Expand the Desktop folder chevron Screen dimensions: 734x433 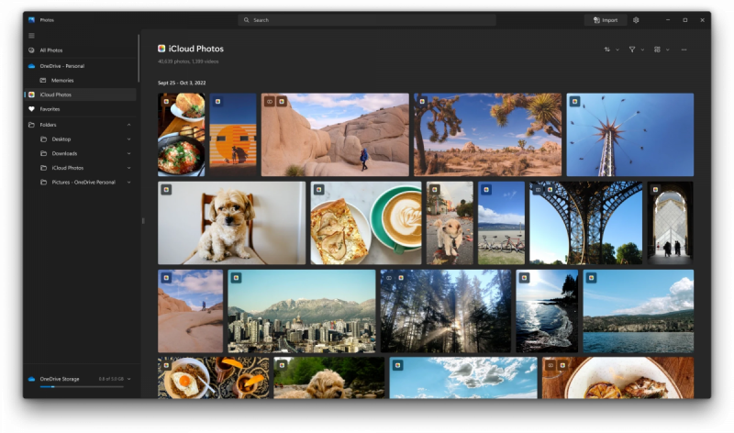(128, 139)
